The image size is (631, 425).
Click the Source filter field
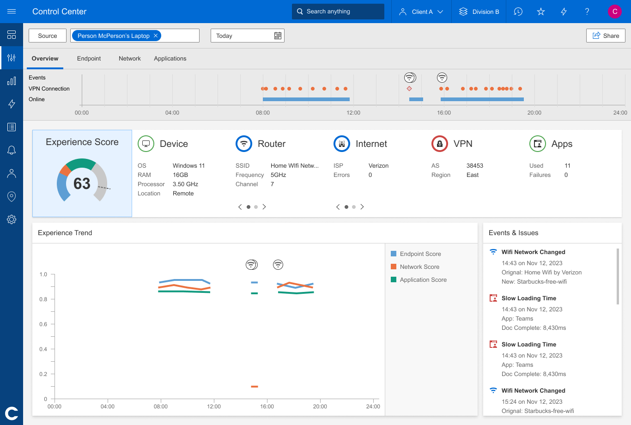(47, 35)
